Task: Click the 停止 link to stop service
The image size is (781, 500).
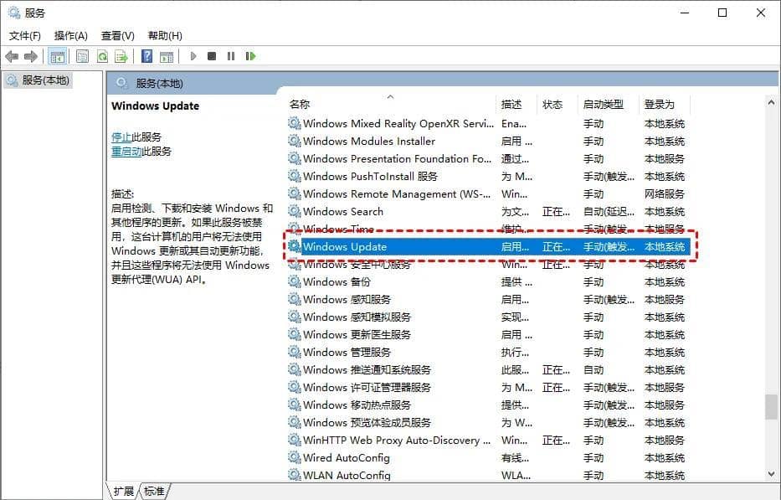Action: coord(121,137)
